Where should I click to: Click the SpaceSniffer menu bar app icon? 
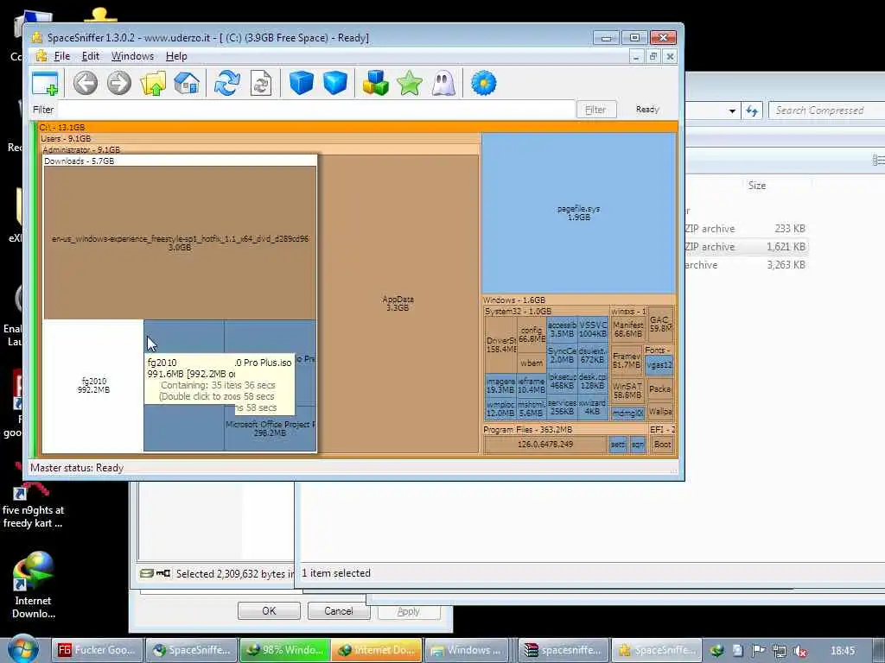click(41, 56)
